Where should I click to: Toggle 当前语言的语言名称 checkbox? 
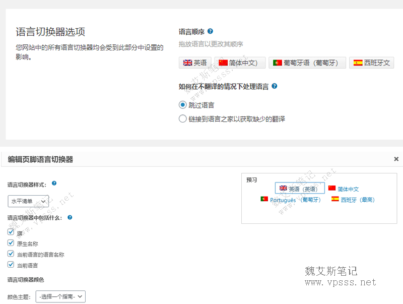click(x=11, y=254)
